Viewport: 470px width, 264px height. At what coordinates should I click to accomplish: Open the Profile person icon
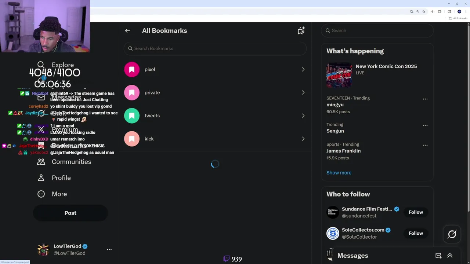pos(41,178)
